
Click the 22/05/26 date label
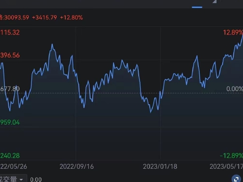pyautogui.click(x=14, y=167)
